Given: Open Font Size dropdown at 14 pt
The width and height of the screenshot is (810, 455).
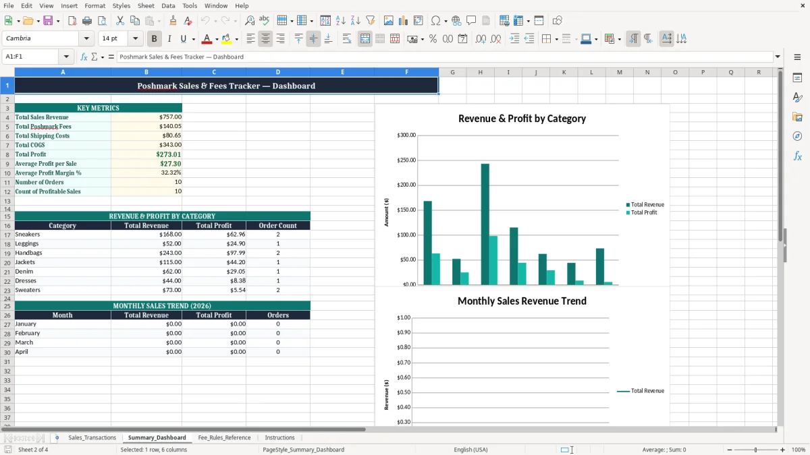Looking at the screenshot, I should point(136,39).
